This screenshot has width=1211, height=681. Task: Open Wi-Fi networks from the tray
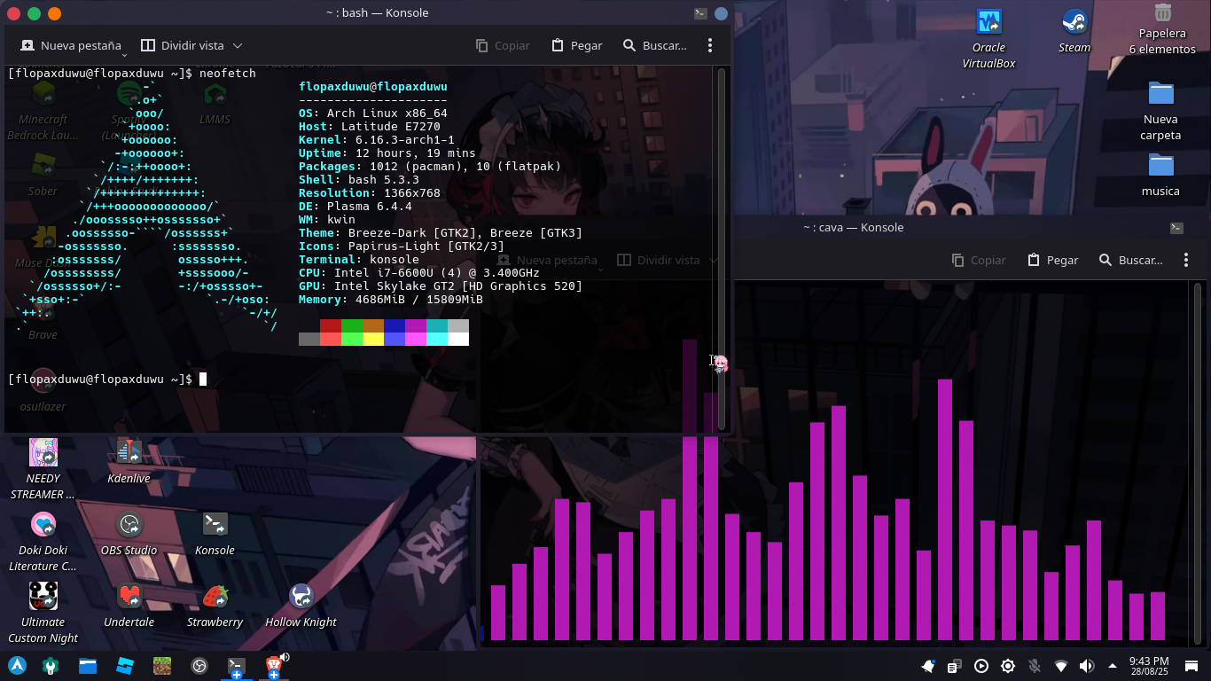tap(1061, 666)
